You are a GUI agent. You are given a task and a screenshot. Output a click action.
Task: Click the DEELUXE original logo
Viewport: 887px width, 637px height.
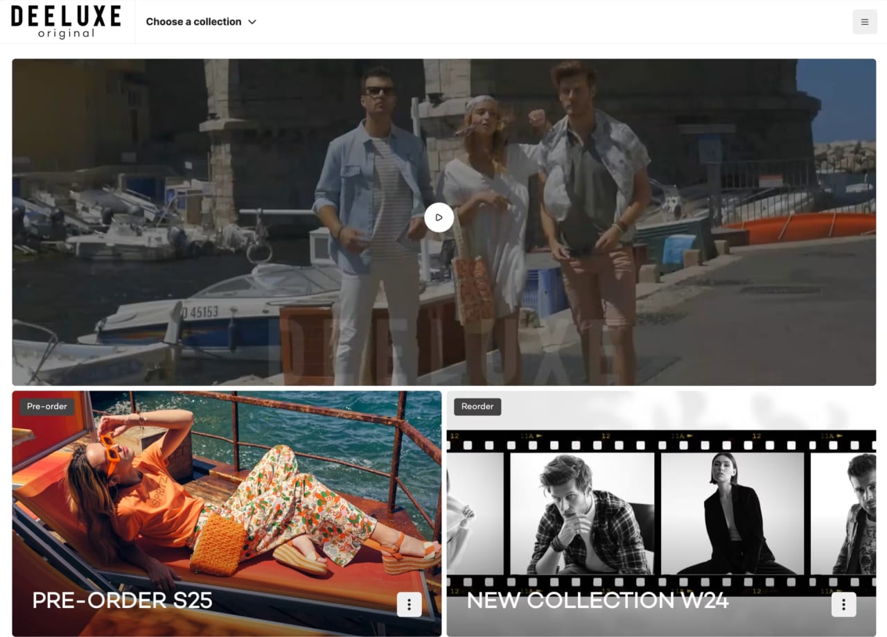[66, 21]
